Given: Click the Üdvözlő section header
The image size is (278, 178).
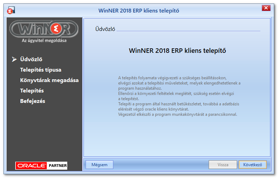Looking at the screenshot, I should click(105, 29).
